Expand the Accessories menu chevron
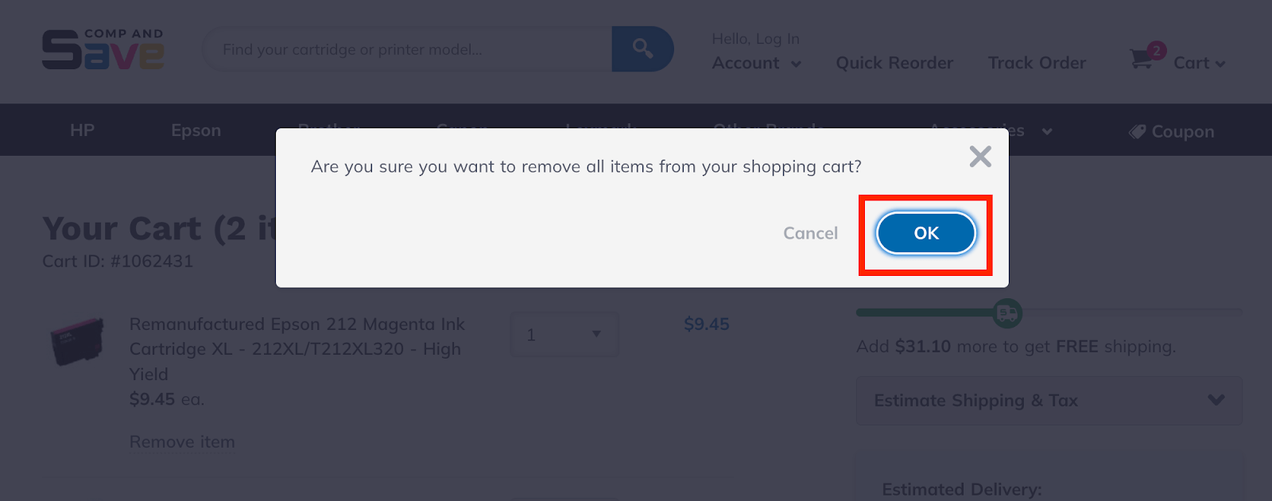1272x501 pixels. click(1048, 132)
